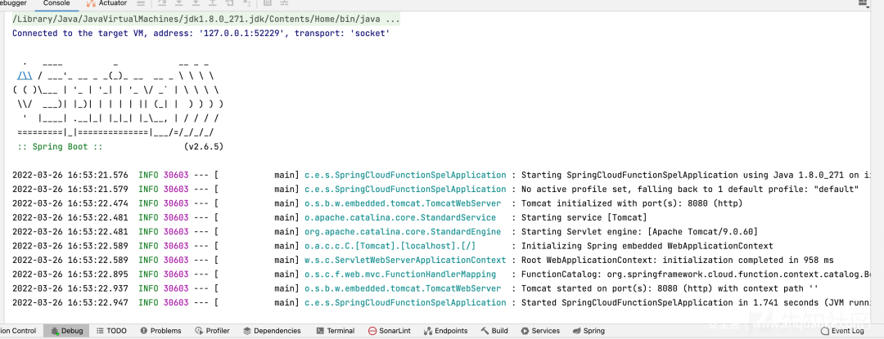Click the 'o.a.c.c.C.[Tomcat].[localhost].[/]' logger name
The width and height of the screenshot is (884, 339).
(390, 246)
